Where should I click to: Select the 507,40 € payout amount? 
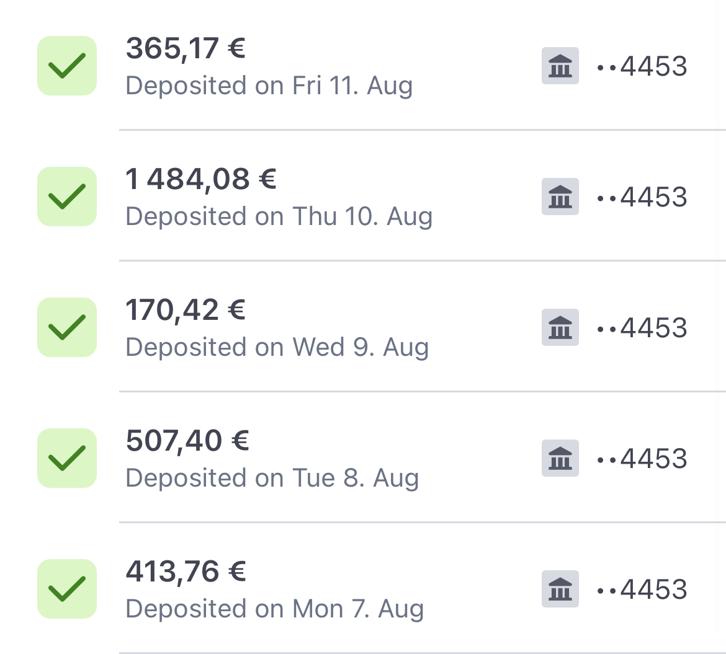[x=187, y=441]
